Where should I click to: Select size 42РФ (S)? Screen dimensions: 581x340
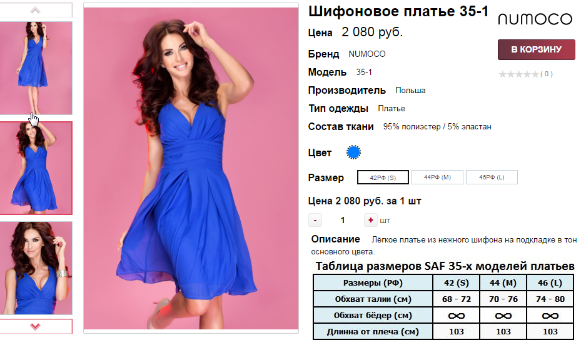[x=383, y=177]
